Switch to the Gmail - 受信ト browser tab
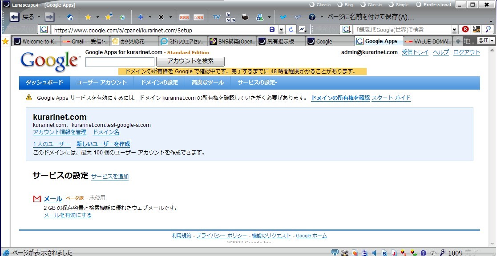This screenshot has width=497, height=256. pyautogui.click(x=85, y=41)
